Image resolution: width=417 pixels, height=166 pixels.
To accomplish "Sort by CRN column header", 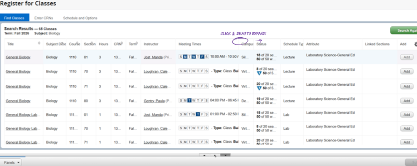I will coord(118,44).
